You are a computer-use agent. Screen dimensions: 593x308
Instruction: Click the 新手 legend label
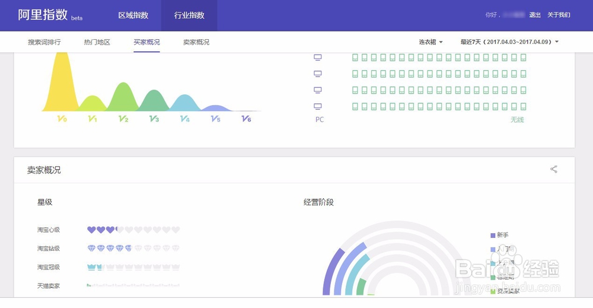503,235
